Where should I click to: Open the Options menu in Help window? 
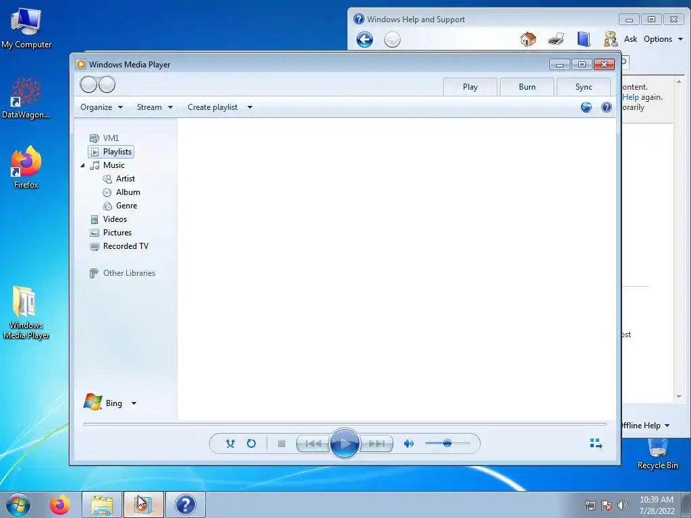coord(663,38)
